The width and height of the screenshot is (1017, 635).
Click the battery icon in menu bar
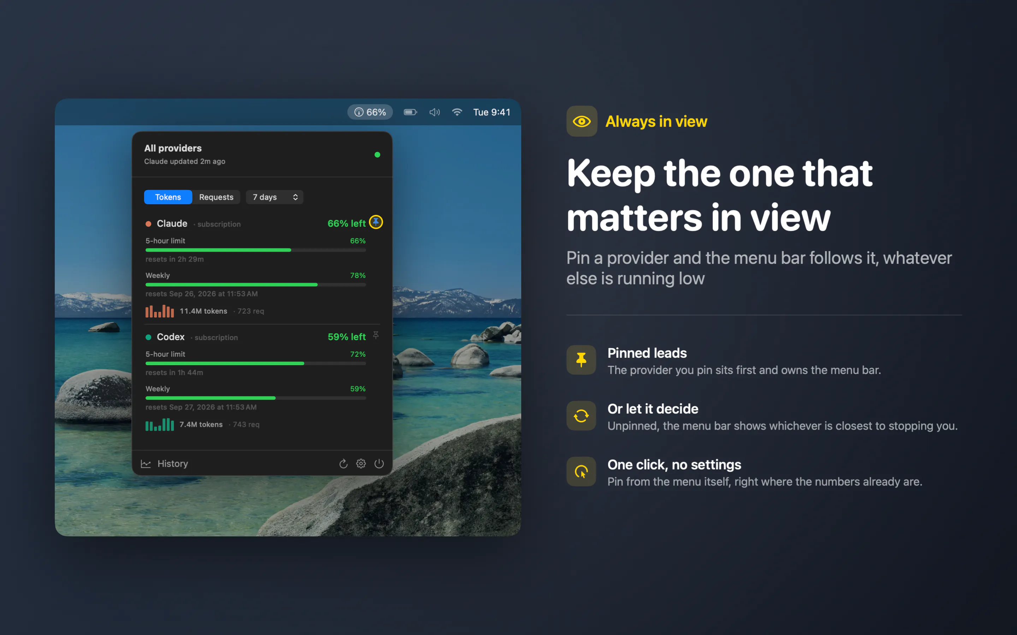(410, 112)
